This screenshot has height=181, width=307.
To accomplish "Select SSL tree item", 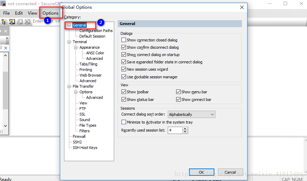I will point(82,114).
